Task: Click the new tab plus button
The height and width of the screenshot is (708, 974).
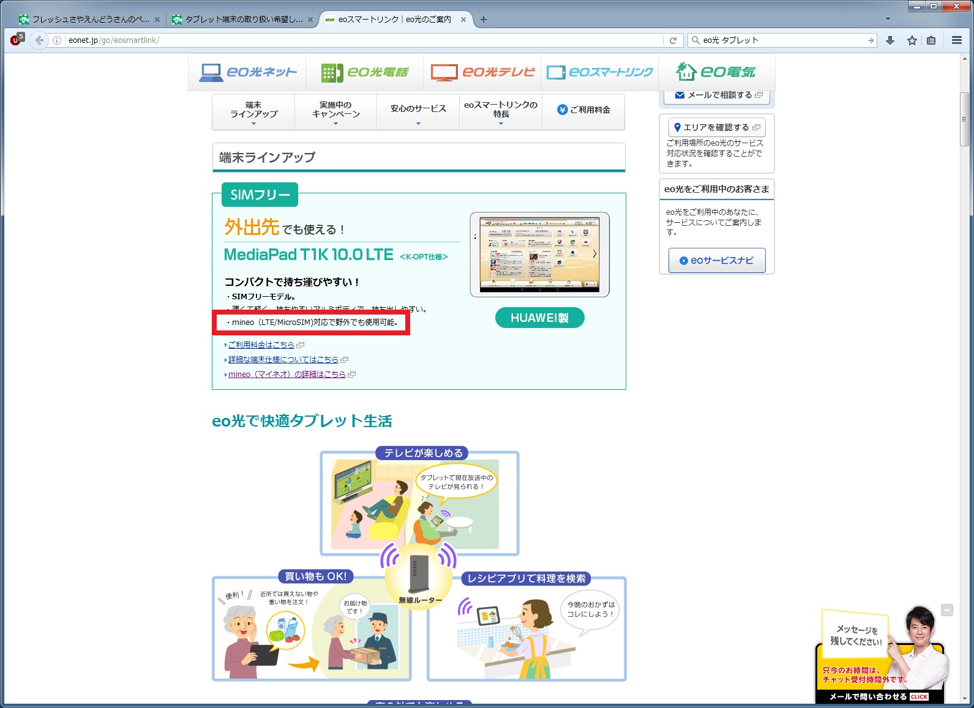Action: [484, 20]
